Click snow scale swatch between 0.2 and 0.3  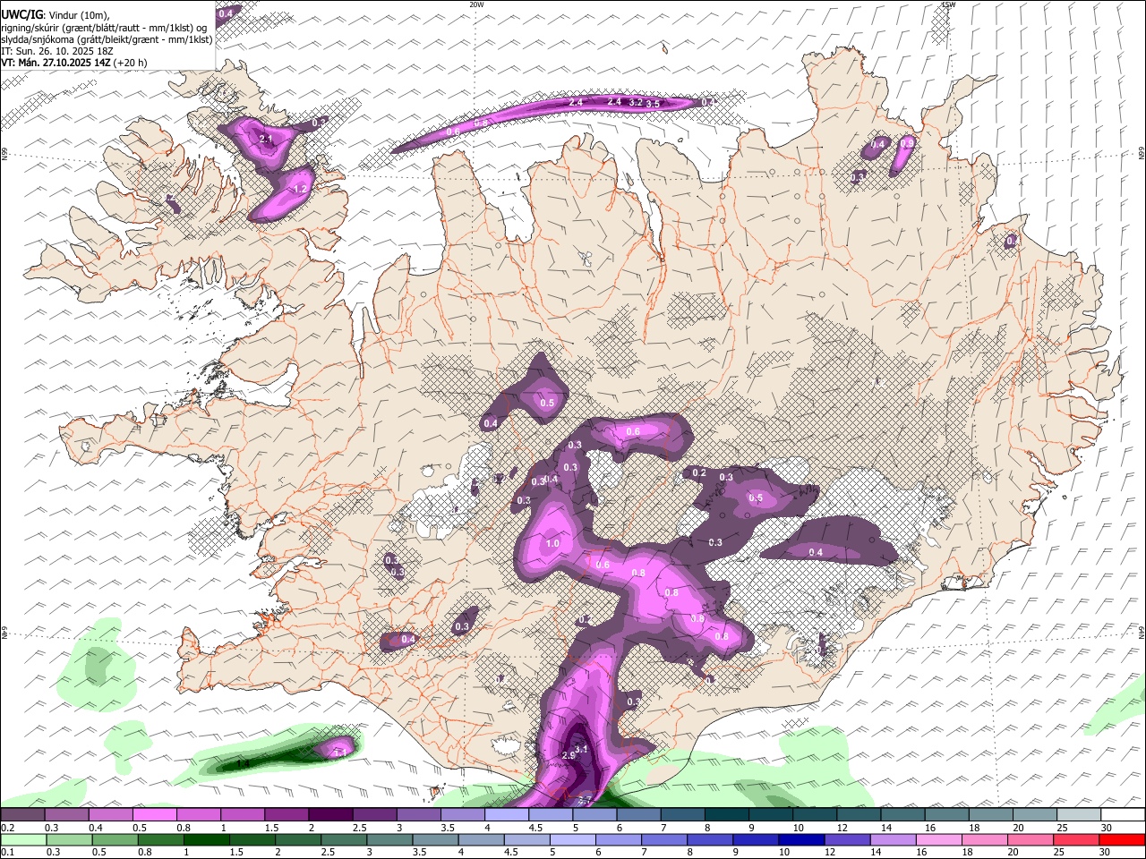point(22,814)
